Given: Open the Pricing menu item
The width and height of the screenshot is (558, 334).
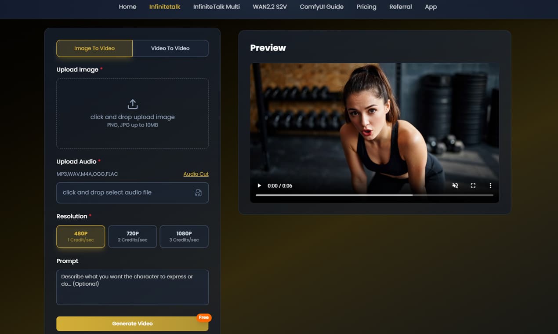Looking at the screenshot, I should coord(366,7).
